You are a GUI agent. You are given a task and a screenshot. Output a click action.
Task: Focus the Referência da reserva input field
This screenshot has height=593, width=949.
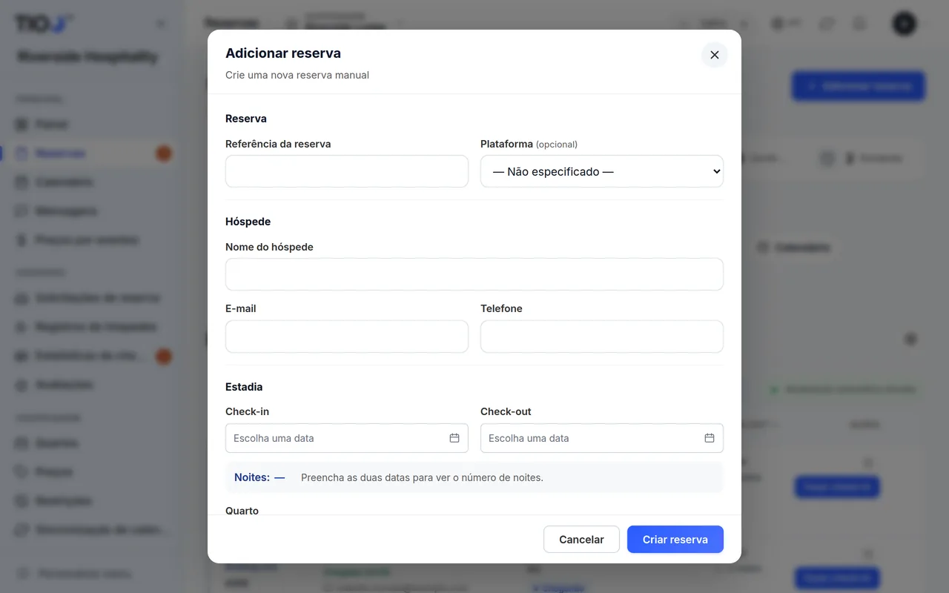coord(347,171)
